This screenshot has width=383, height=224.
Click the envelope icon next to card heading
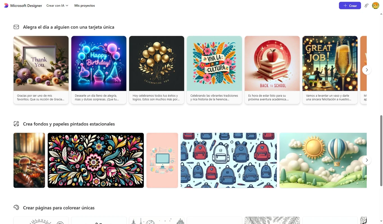[16, 27]
